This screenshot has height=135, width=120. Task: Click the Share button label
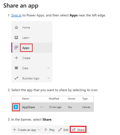tap(81, 130)
